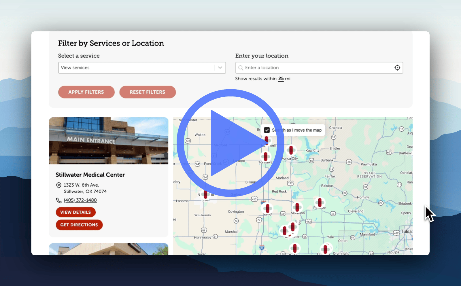This screenshot has height=286, width=461.
Task: Click the map pin icon beside the address
Action: coord(58,185)
